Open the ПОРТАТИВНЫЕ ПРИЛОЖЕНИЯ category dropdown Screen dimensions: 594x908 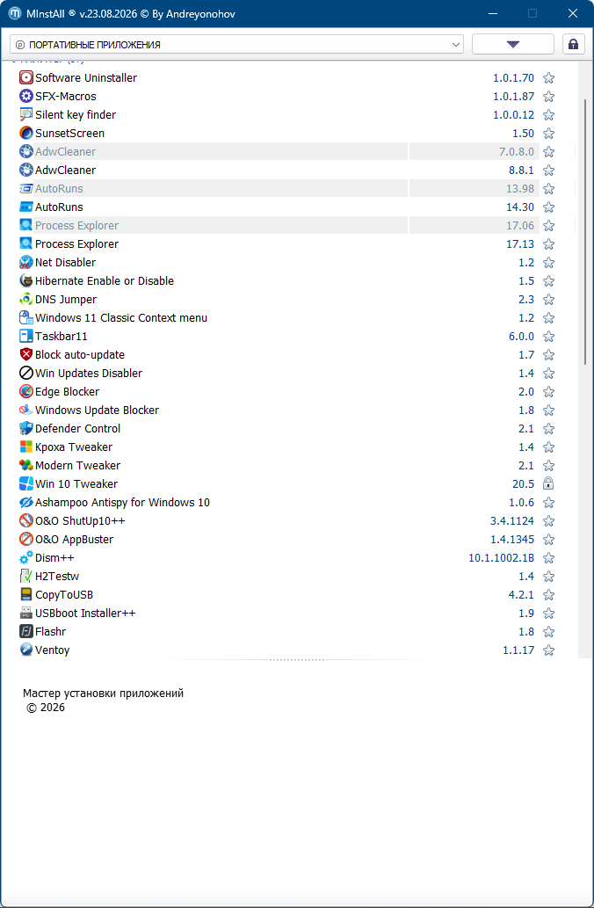[x=236, y=45]
